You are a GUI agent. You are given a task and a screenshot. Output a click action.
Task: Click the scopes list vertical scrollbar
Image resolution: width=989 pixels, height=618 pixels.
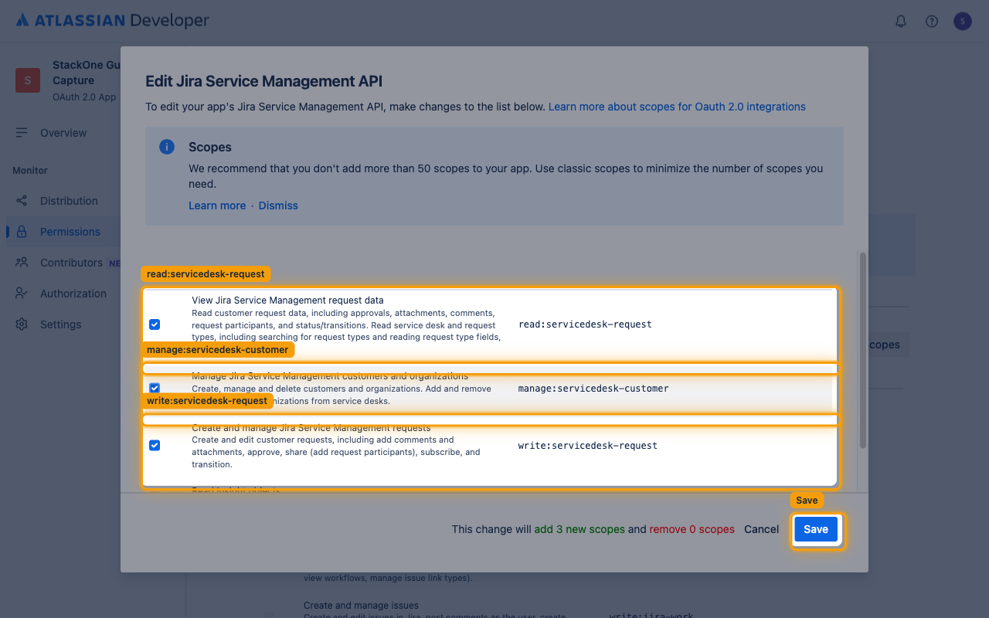(x=863, y=349)
